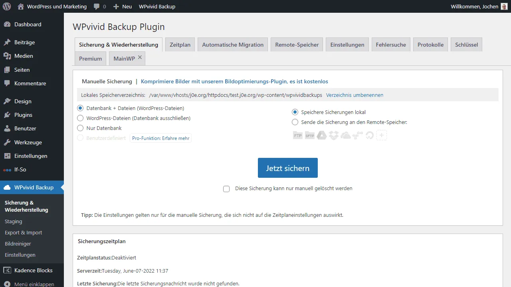Click the 'Zeitplanstatus:Deaktiviert' text
Image resolution: width=511 pixels, height=287 pixels.
[x=107, y=258]
